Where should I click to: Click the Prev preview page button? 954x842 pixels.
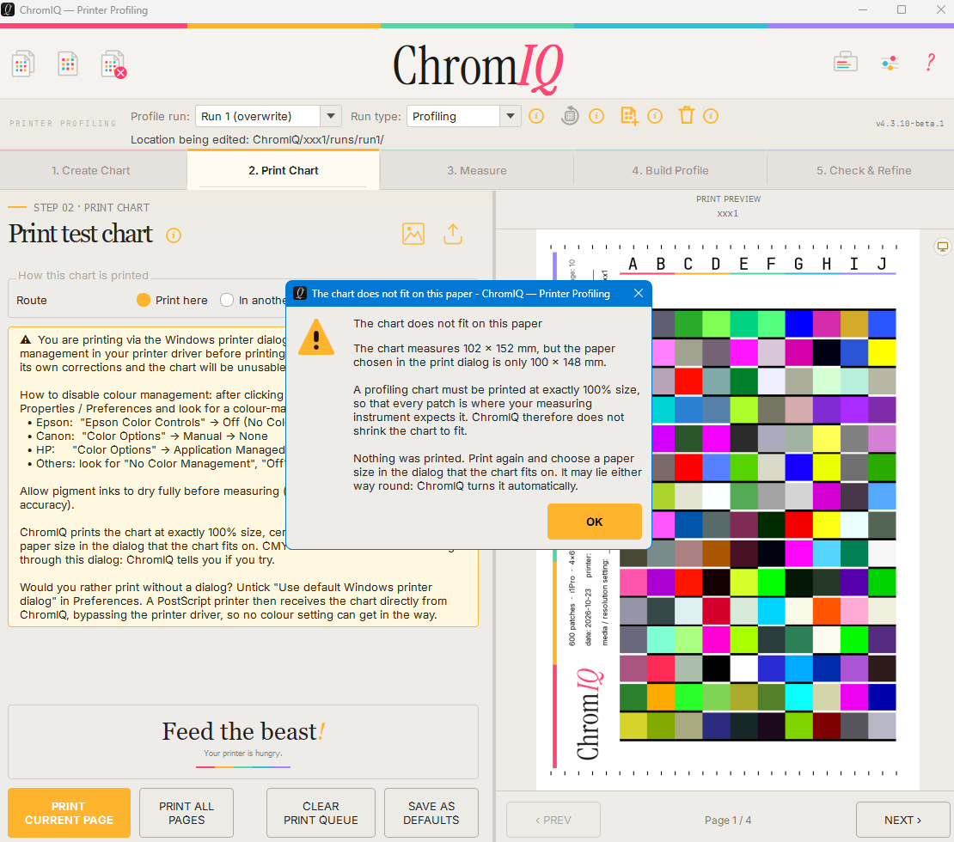pos(553,820)
